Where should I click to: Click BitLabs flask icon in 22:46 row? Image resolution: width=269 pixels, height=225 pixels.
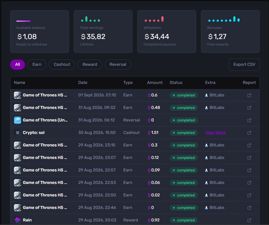tap(206, 208)
